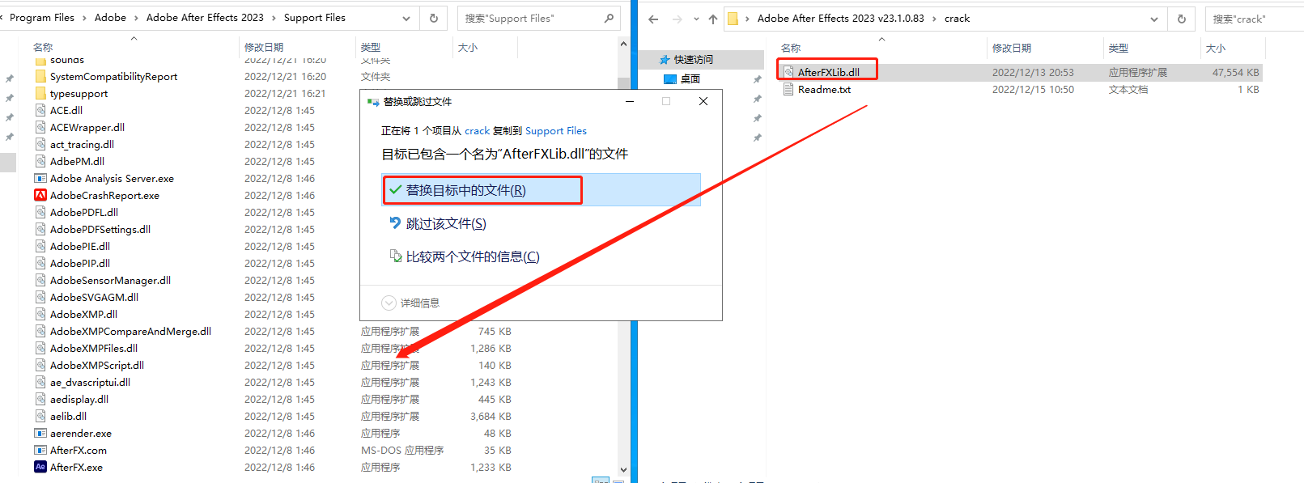Image resolution: width=1304 pixels, height=483 pixels.
Task: Select the aedisplay.dll file name
Action: click(x=79, y=399)
